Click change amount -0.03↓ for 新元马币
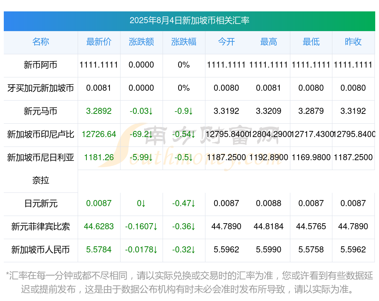379x301 pixels. coord(141,111)
